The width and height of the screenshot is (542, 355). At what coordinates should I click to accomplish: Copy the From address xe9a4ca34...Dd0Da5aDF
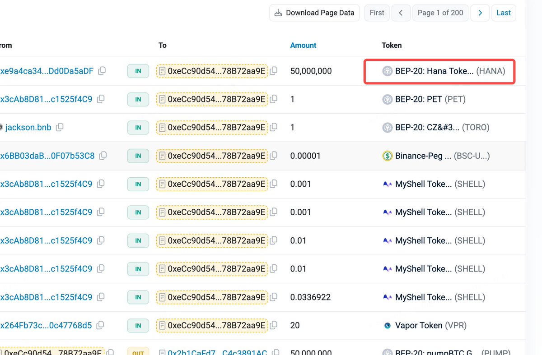pyautogui.click(x=102, y=71)
